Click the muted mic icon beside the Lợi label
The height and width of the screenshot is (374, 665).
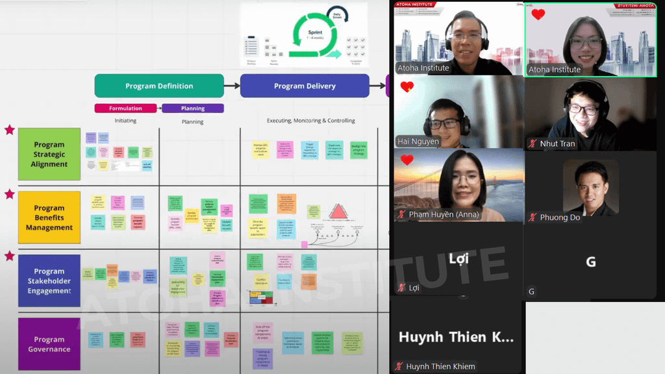[x=401, y=288]
